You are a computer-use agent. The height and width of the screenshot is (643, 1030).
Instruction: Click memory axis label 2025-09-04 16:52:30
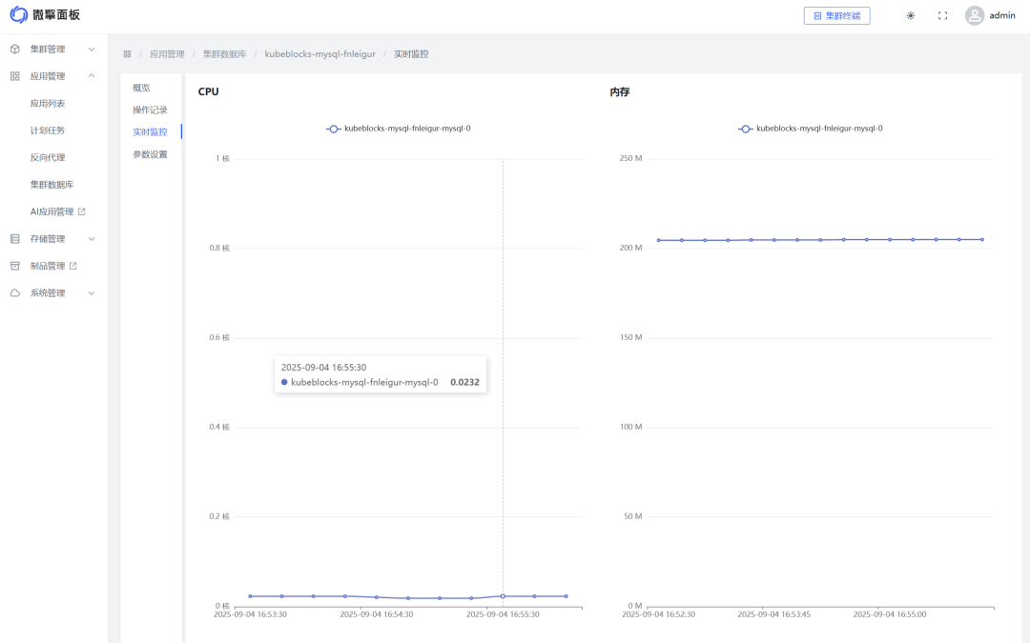tap(659, 614)
